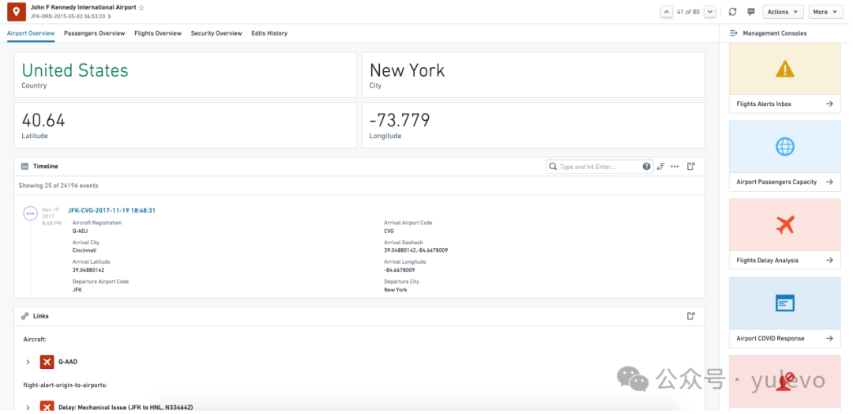Click the Arrival Geohash value 39.04880142,-84.6678009

pos(416,250)
